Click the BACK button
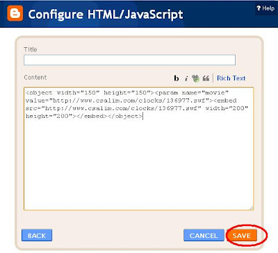The width and height of the screenshot is (278, 253). pos(37,235)
